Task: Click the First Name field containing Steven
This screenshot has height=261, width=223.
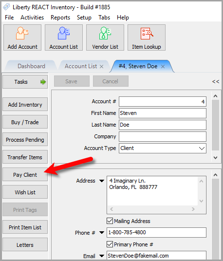Action: [163, 113]
